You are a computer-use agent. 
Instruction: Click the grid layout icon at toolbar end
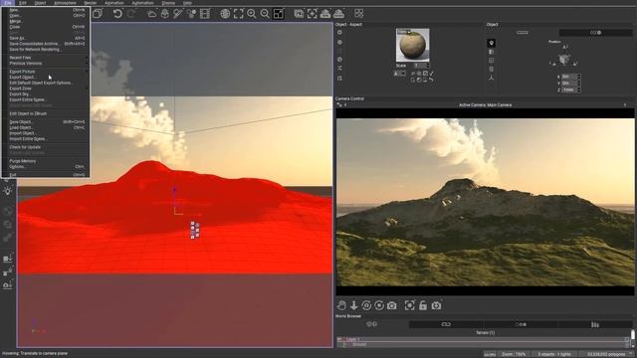pos(358,14)
